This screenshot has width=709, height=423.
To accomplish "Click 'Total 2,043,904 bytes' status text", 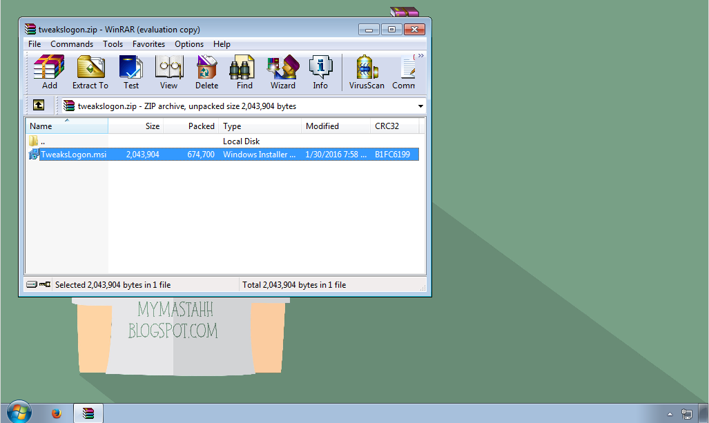I will (294, 285).
